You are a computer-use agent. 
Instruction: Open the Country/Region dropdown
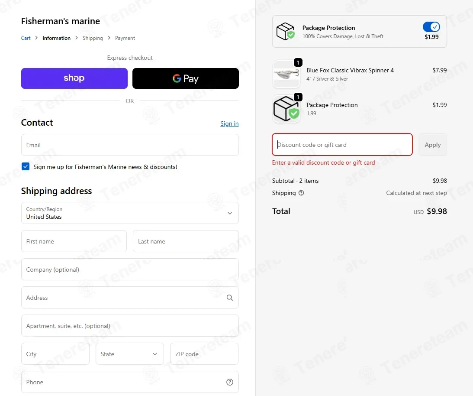click(130, 213)
